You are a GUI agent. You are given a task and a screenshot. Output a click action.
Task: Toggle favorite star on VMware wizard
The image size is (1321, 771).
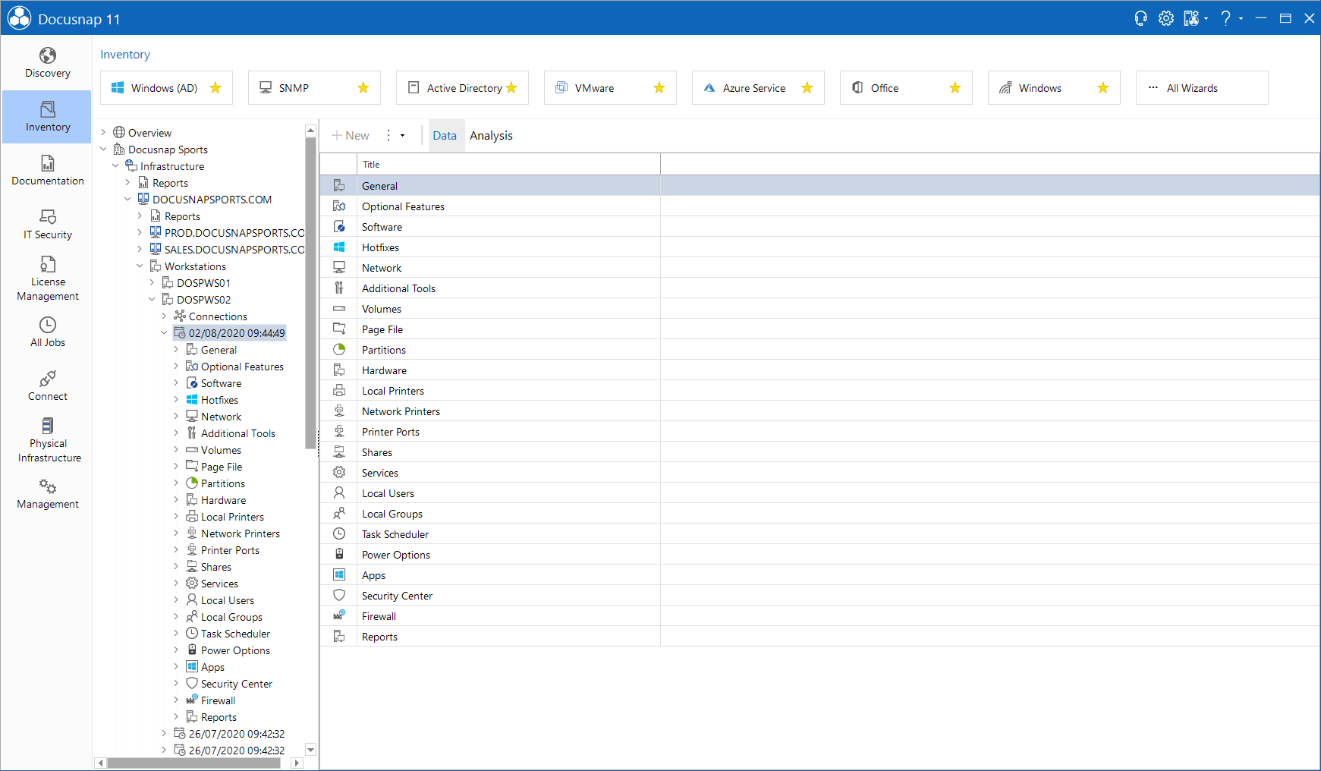[x=659, y=88]
